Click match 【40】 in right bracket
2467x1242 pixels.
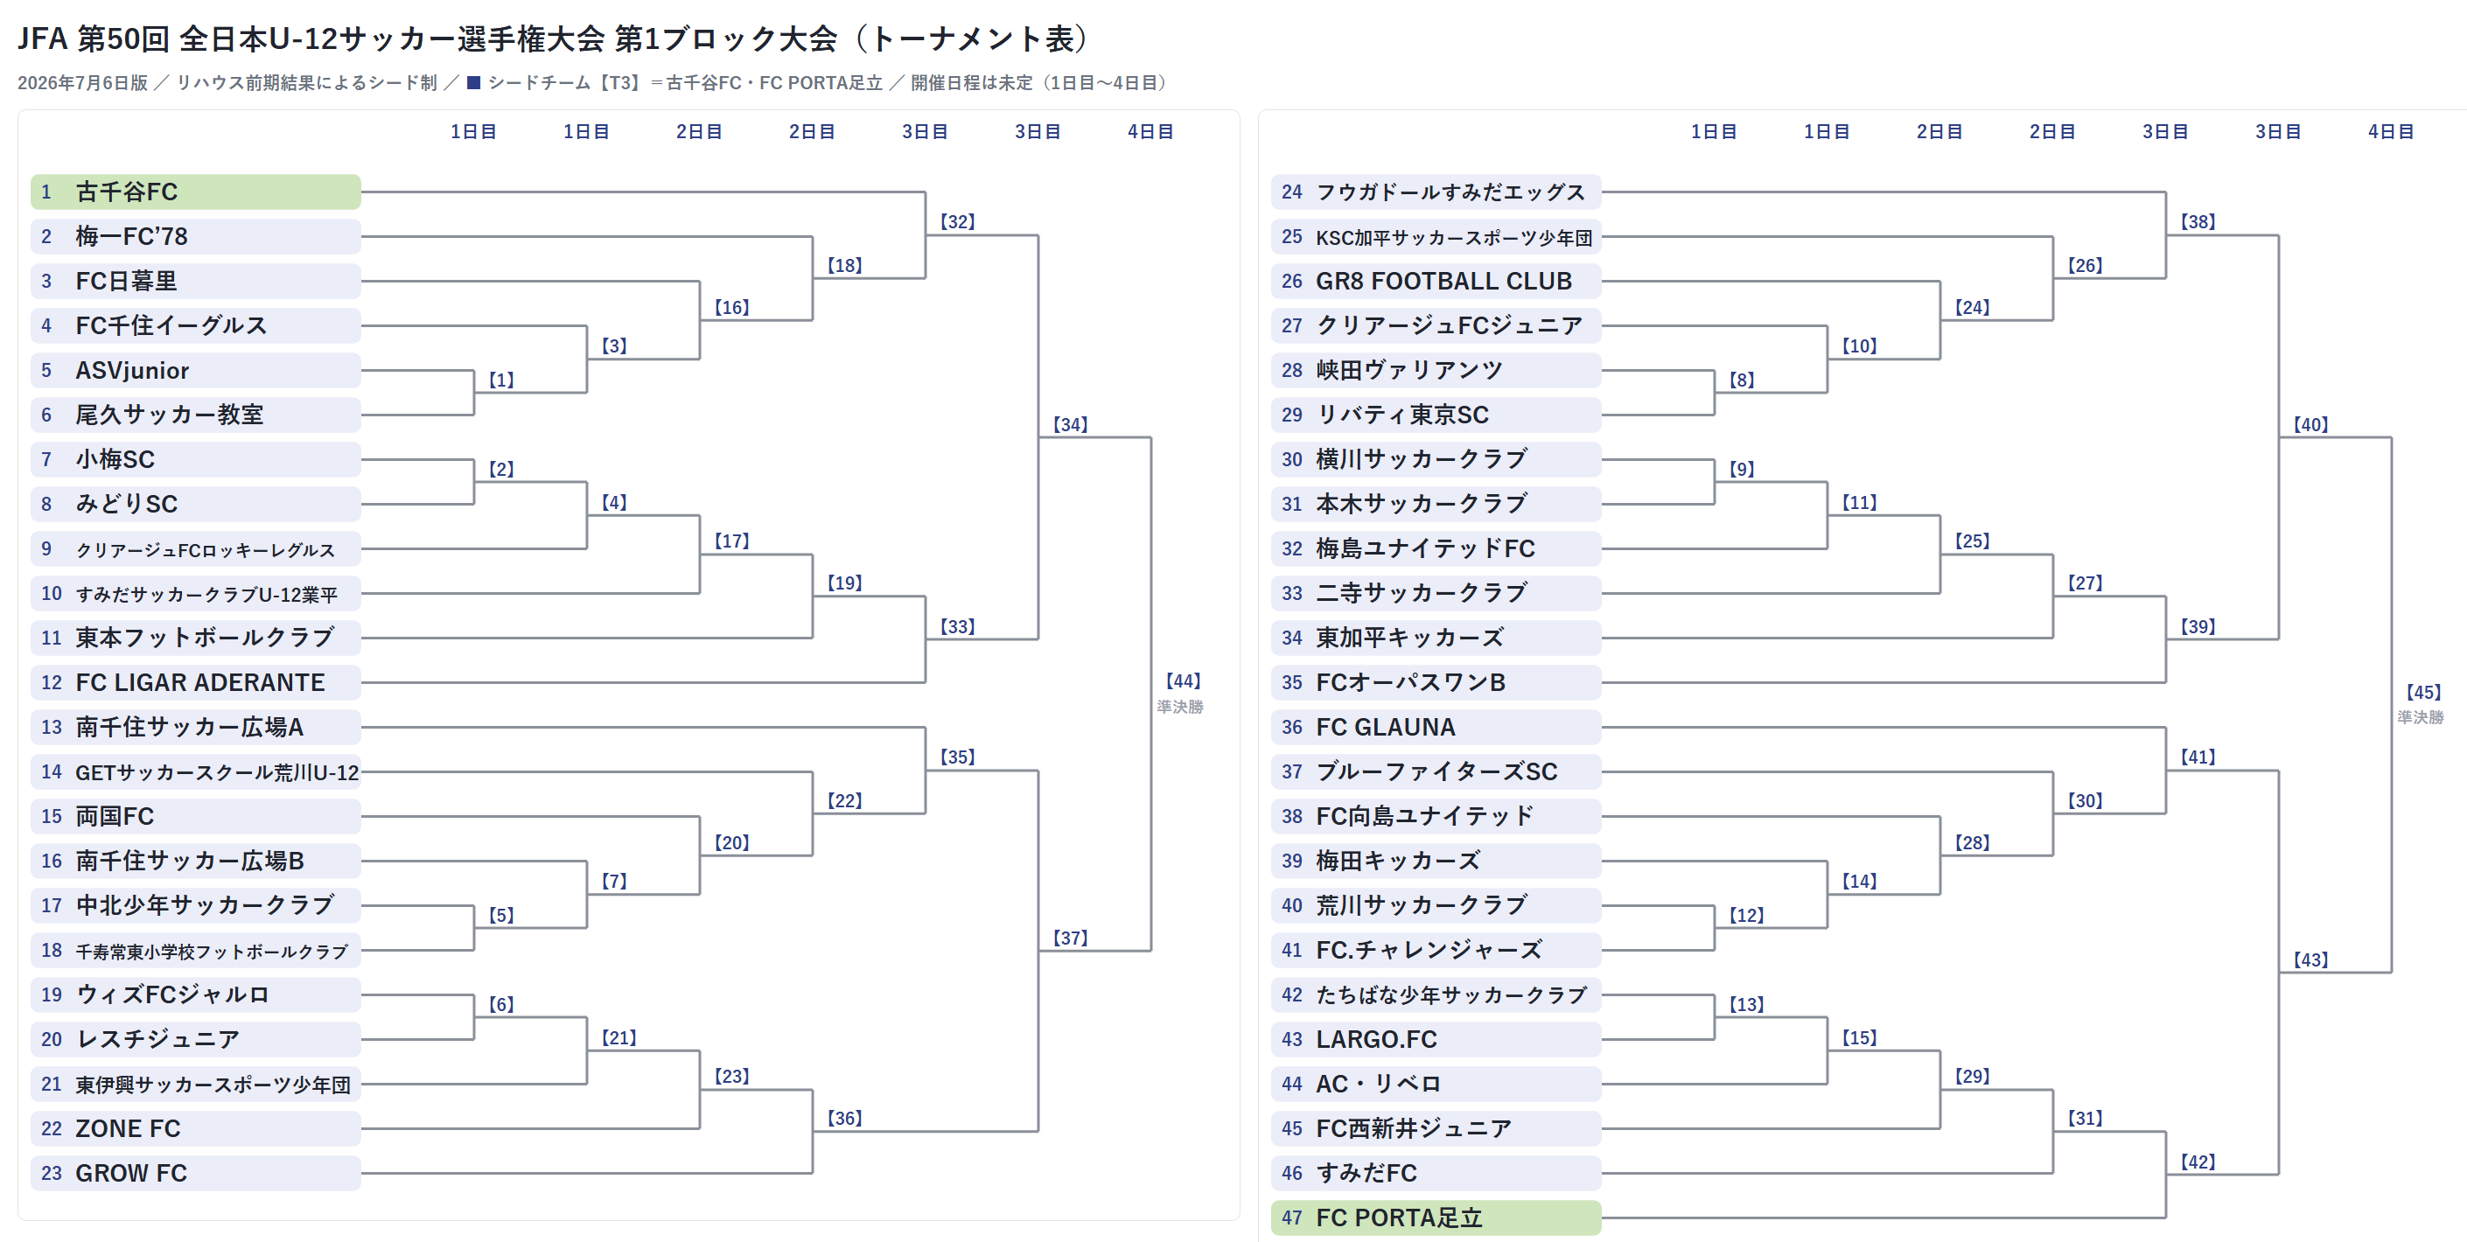2311,424
